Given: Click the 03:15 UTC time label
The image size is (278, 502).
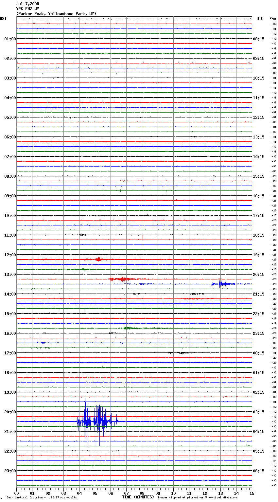Looking at the screenshot, I should click(259, 412).
